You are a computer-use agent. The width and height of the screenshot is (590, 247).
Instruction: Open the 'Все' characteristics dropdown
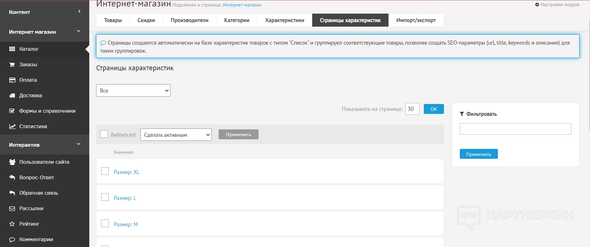pyautogui.click(x=133, y=90)
